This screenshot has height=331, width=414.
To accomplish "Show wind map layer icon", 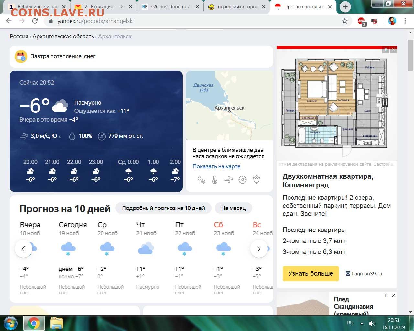I will (229, 180).
